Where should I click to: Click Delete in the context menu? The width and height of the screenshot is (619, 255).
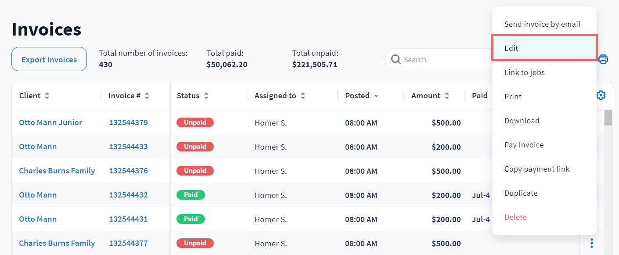tap(515, 217)
